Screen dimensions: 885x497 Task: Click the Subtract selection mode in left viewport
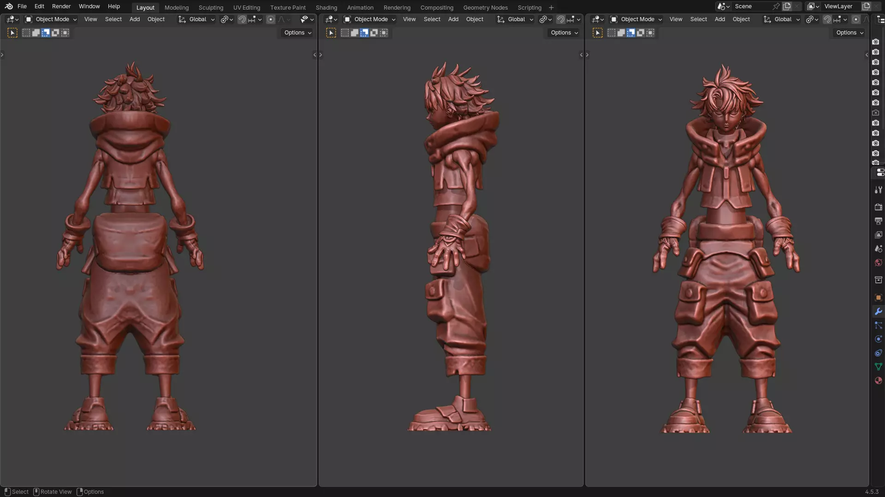pyautogui.click(x=46, y=33)
